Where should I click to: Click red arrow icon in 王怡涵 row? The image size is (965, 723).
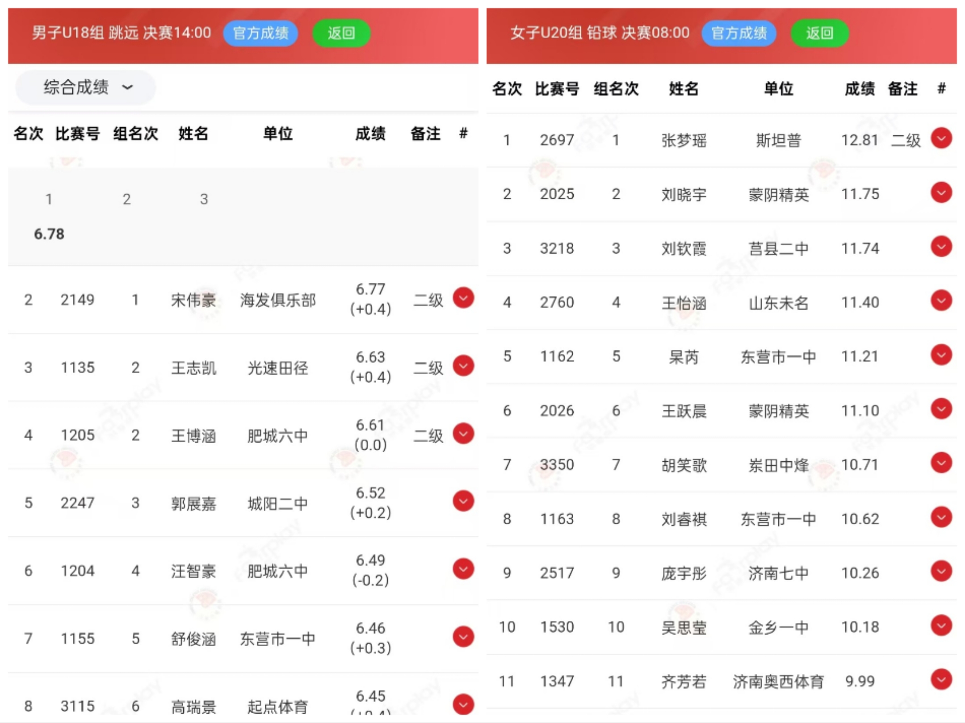(941, 301)
